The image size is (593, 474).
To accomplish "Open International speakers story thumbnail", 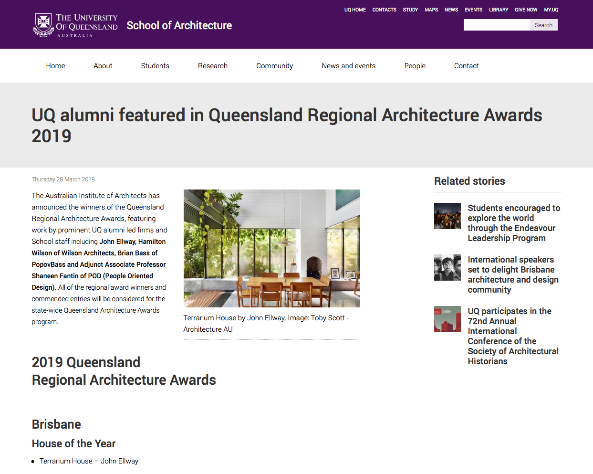I will [x=447, y=267].
